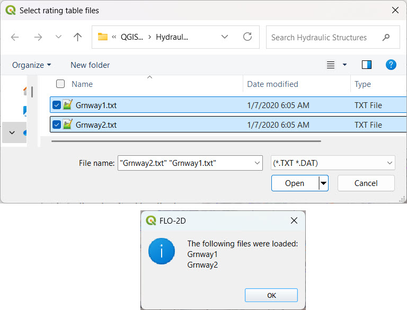407x310 pixels.
Task: Click the Forward navigation arrow
Action: tap(38, 37)
